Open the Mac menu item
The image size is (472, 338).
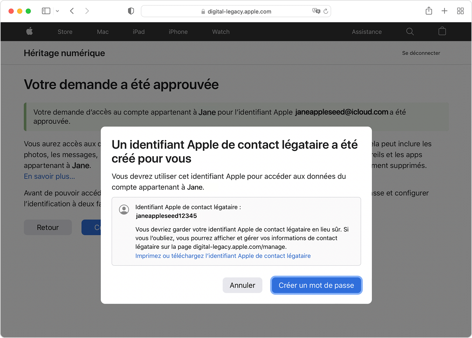tap(103, 32)
